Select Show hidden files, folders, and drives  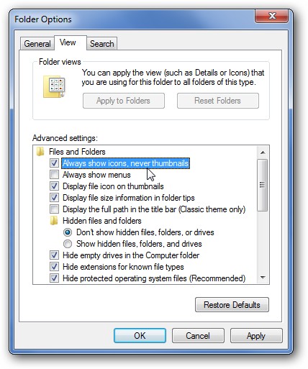tap(68, 244)
